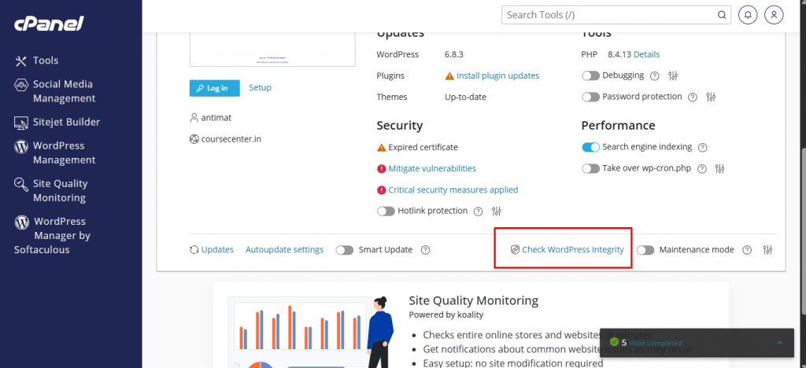Show help for Hotlink protection
Screen dimensions: 806x368
(x=478, y=212)
